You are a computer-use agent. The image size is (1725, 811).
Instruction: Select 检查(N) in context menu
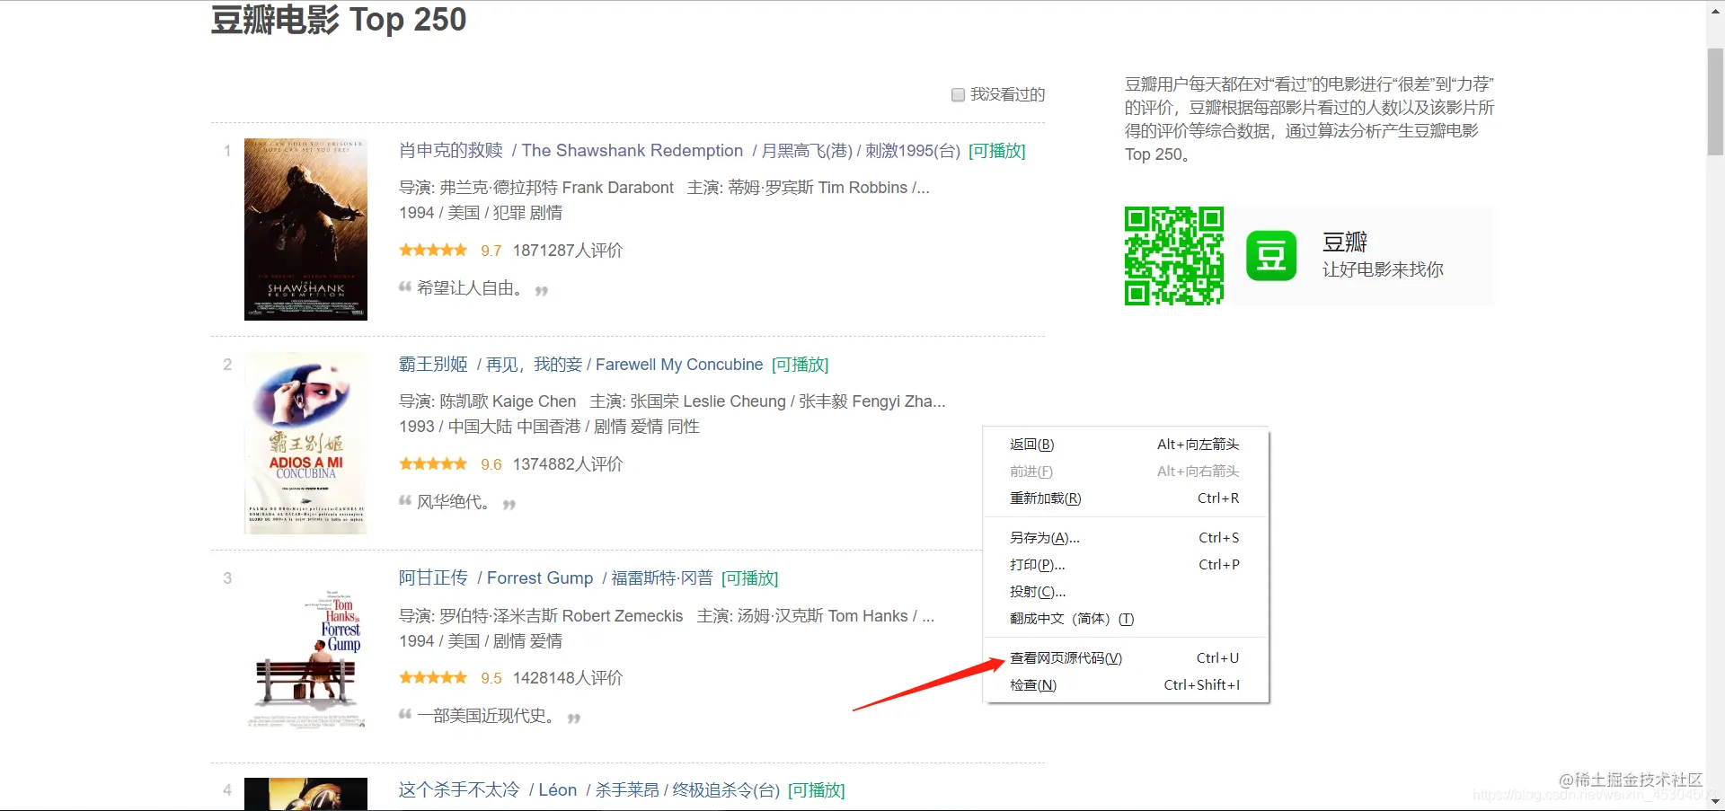pos(1126,685)
